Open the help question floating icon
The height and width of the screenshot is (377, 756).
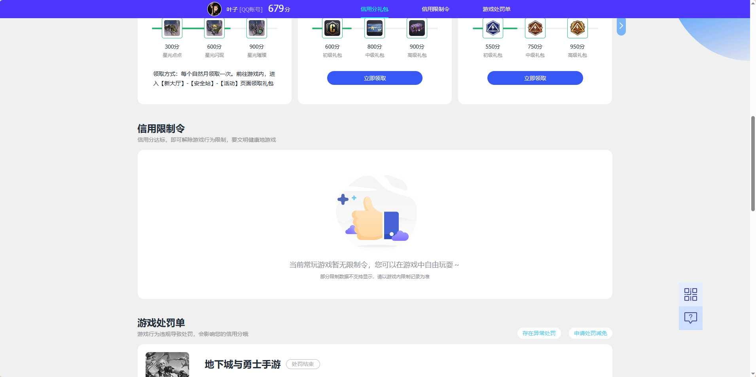pos(691,318)
